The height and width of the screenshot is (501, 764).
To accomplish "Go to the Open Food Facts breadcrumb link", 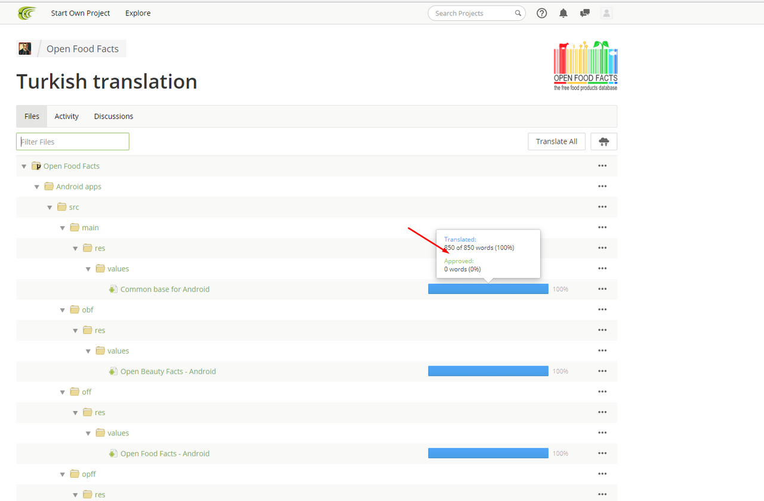I will (x=82, y=49).
